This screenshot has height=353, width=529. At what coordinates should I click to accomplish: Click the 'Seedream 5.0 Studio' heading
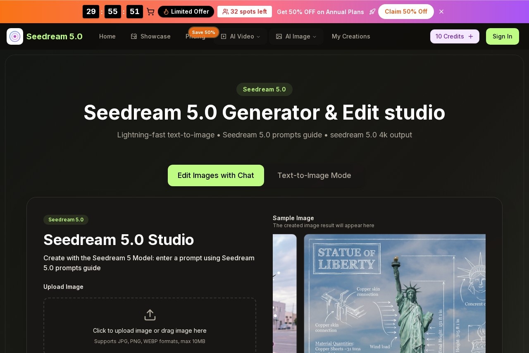119,240
